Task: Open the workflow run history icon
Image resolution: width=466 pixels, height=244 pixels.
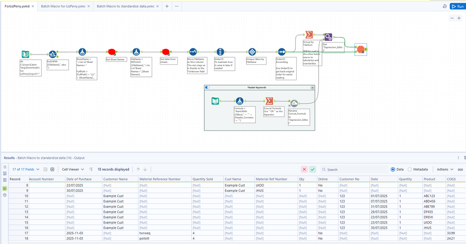Action: 445,6
